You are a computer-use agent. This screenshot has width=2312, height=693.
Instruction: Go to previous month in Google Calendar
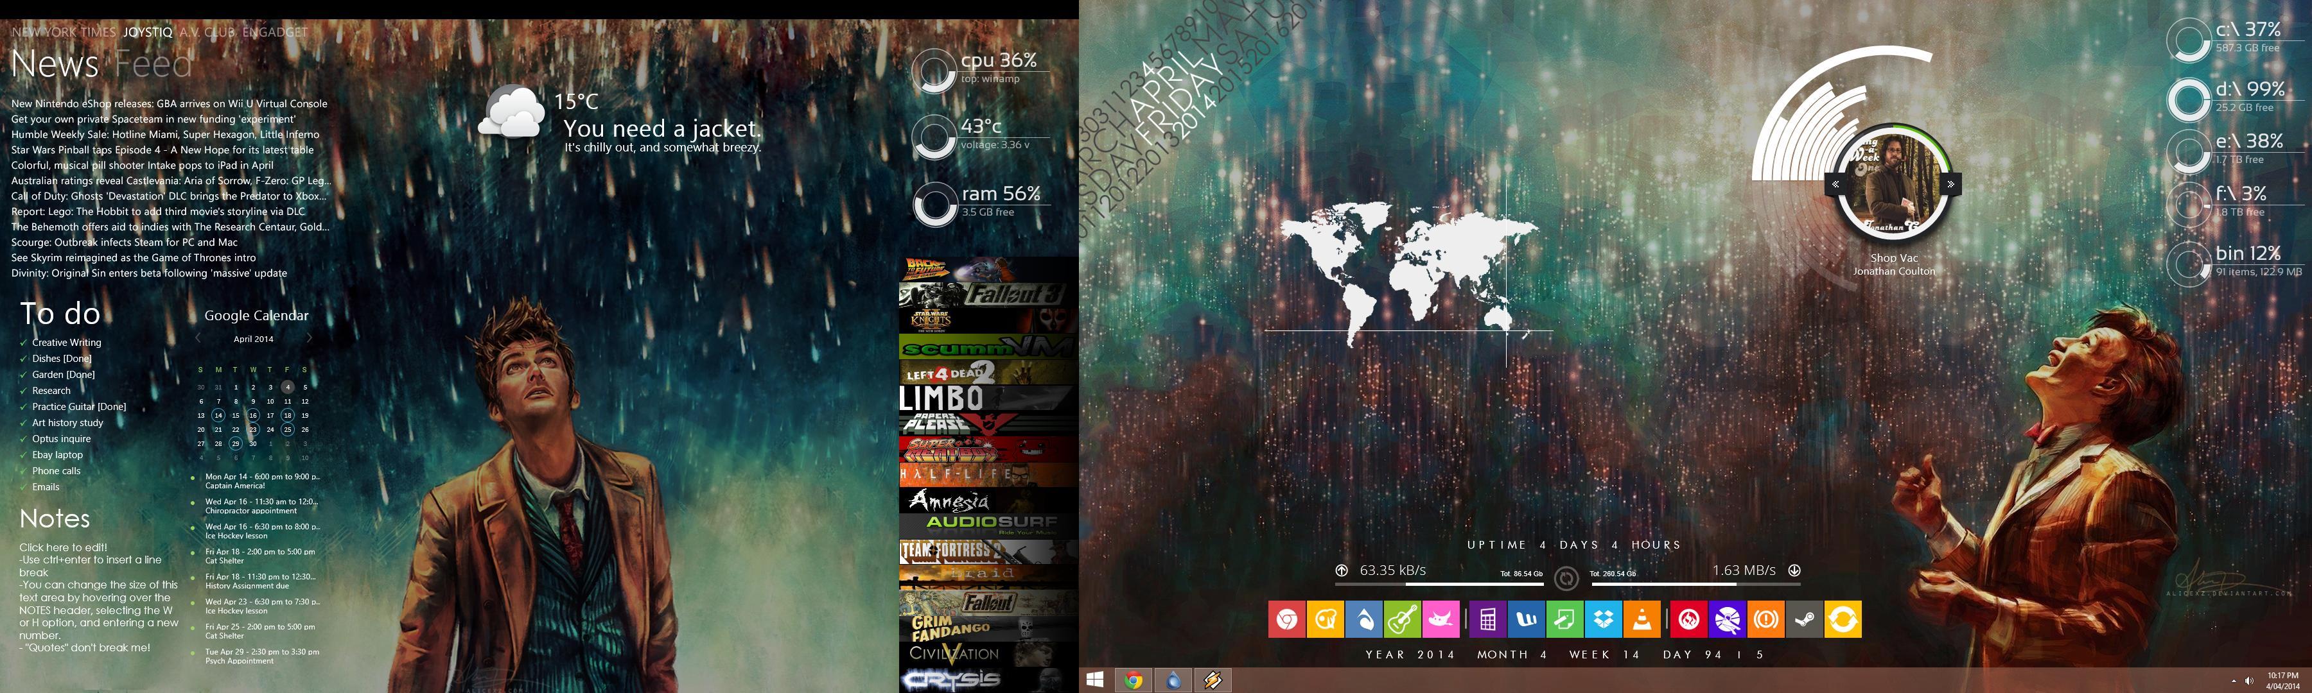click(198, 338)
